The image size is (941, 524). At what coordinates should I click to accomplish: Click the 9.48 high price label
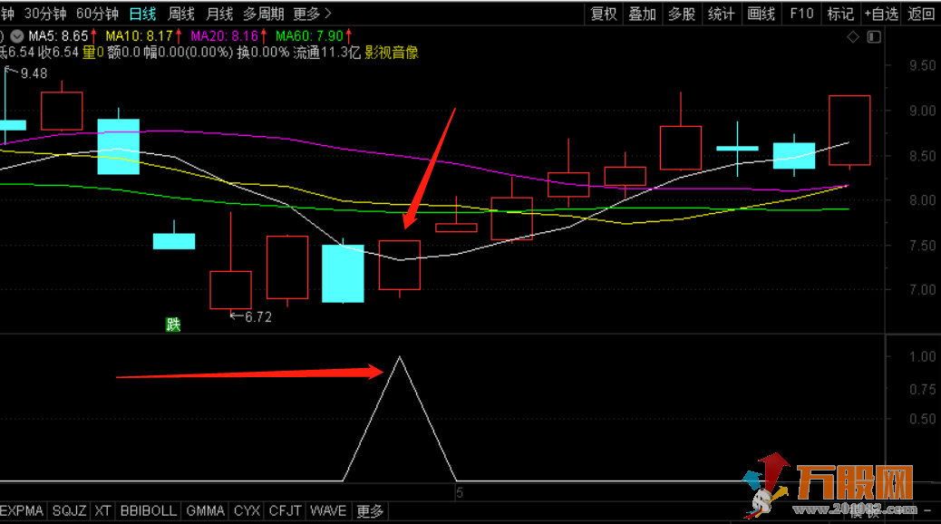pyautogui.click(x=34, y=73)
